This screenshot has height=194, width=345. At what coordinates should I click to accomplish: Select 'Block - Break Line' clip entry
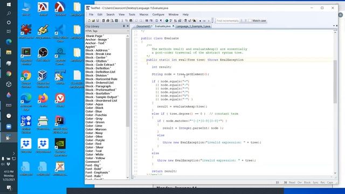[x=98, y=54]
